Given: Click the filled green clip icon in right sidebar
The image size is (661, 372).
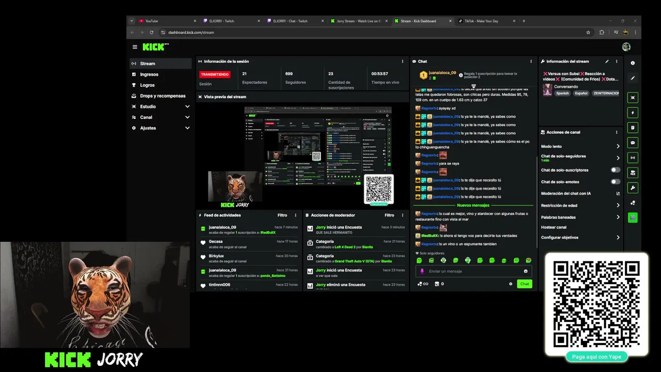Looking at the screenshot, I should click(633, 218).
